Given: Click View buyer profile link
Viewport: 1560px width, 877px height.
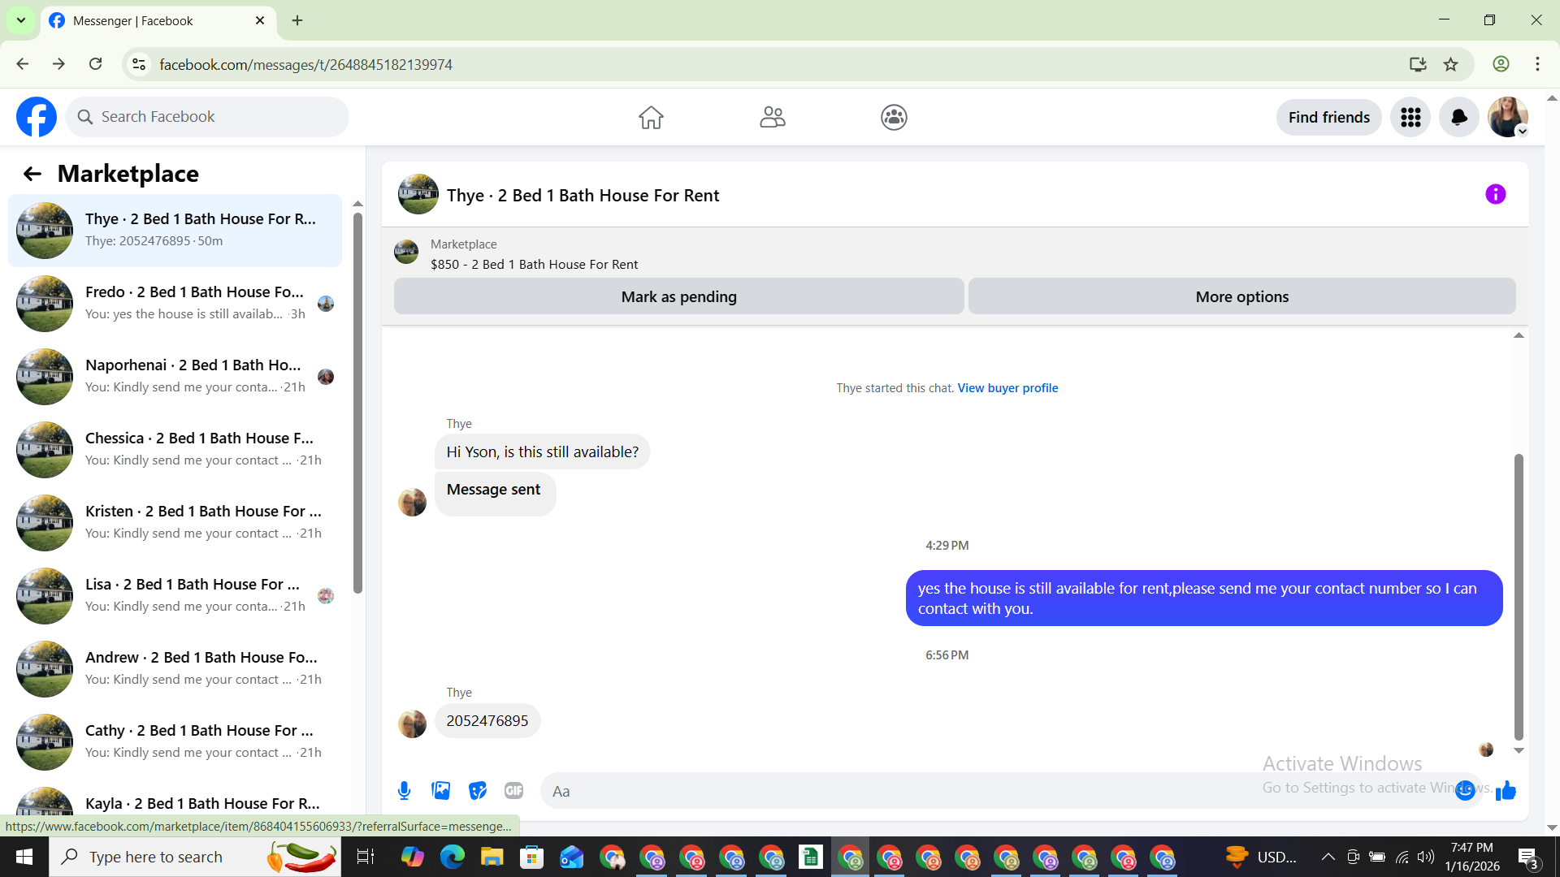Looking at the screenshot, I should tap(1007, 388).
